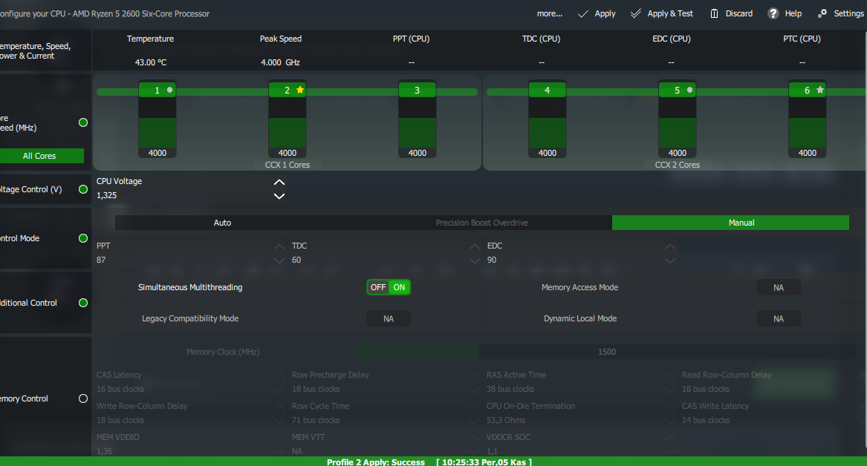Decrease TDC value with down chevron
The height and width of the screenshot is (466, 867).
pos(475,260)
